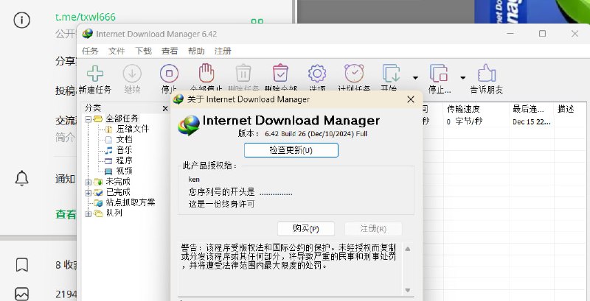
Task: Open the 文件 menu
Action: (117, 51)
